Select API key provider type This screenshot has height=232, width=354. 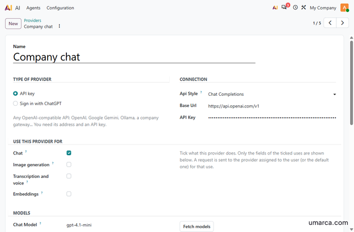[x=15, y=94]
